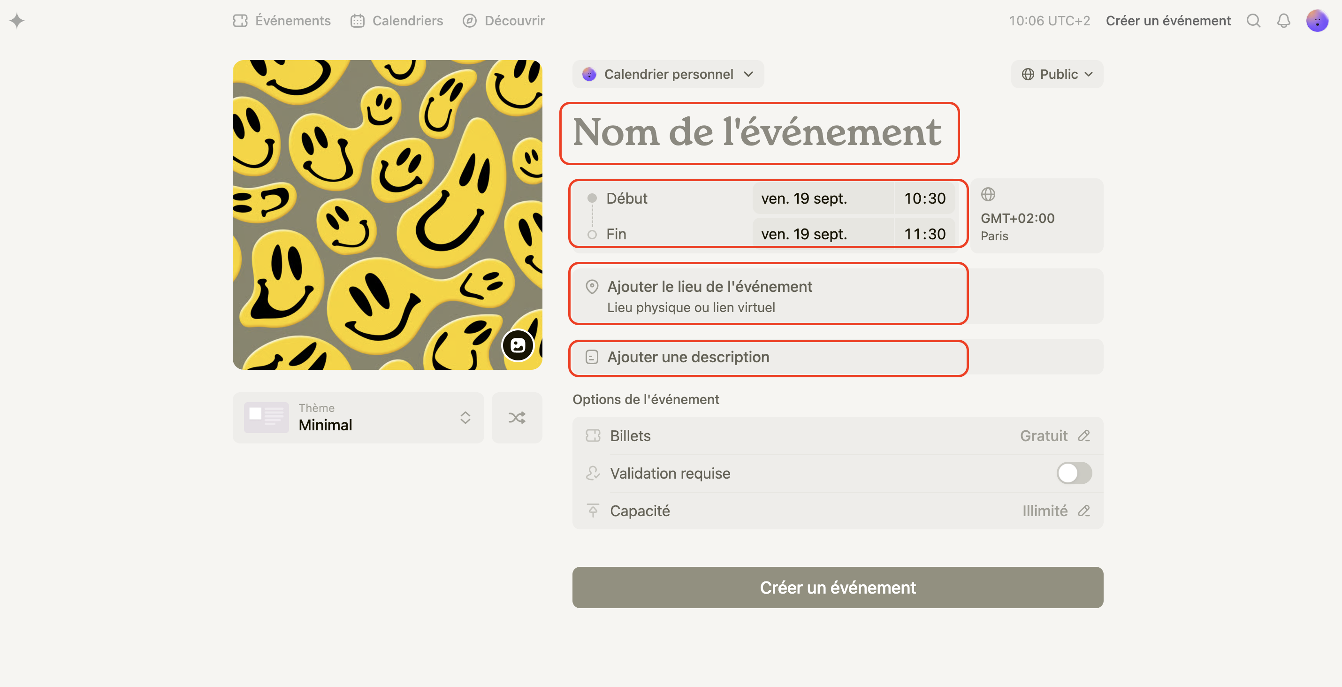Click the Luma sparkle logo

(17, 21)
